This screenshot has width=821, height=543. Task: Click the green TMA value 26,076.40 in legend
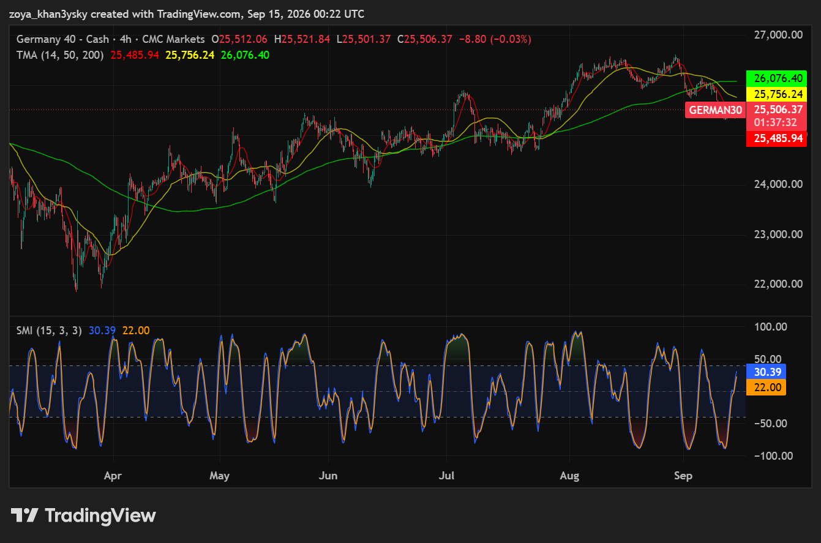(x=245, y=55)
